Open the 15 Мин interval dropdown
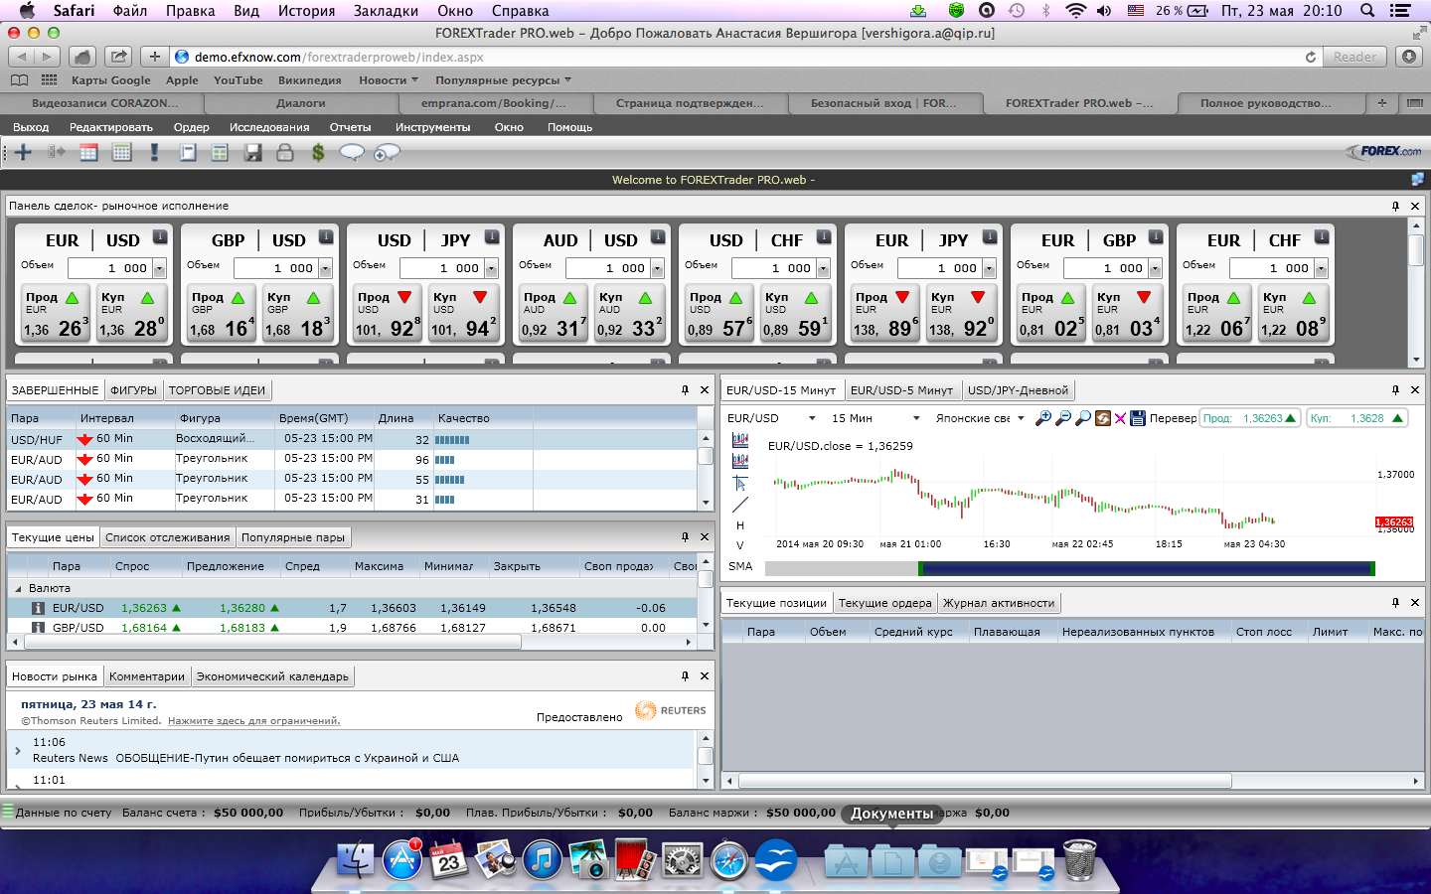 coord(916,418)
